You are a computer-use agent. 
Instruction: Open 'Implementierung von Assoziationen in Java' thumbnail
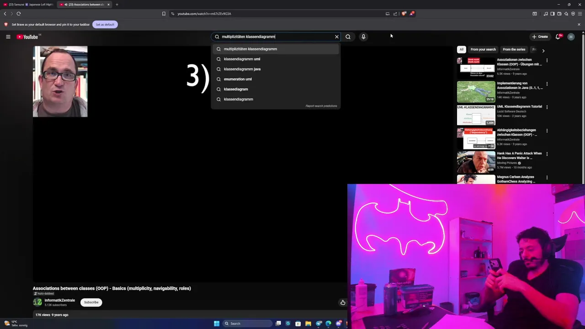tap(476, 91)
